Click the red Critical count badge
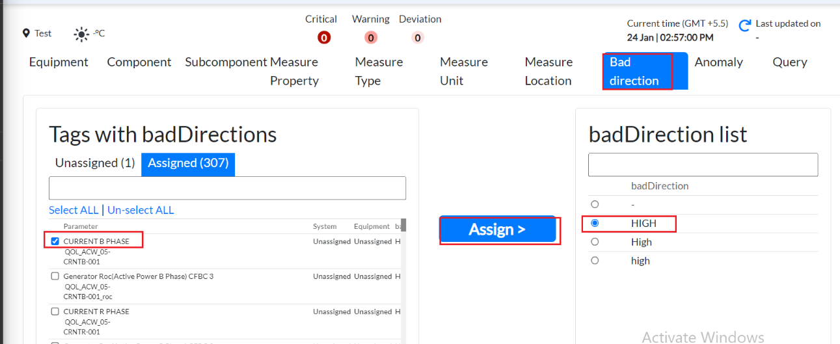This screenshot has height=344, width=840. click(324, 38)
